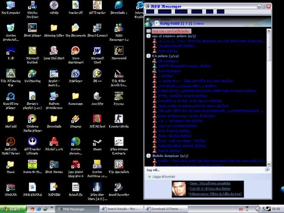Open the Steam desktop icon
This screenshot has width=284, height=213.
coord(97,142)
